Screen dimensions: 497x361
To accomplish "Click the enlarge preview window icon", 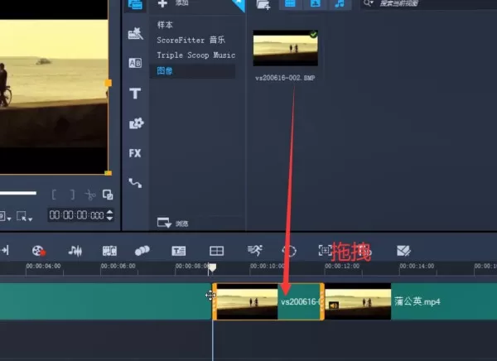I will [108, 195].
